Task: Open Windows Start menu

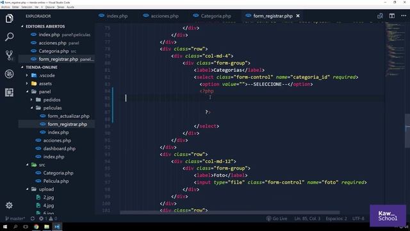Action: click(5, 227)
